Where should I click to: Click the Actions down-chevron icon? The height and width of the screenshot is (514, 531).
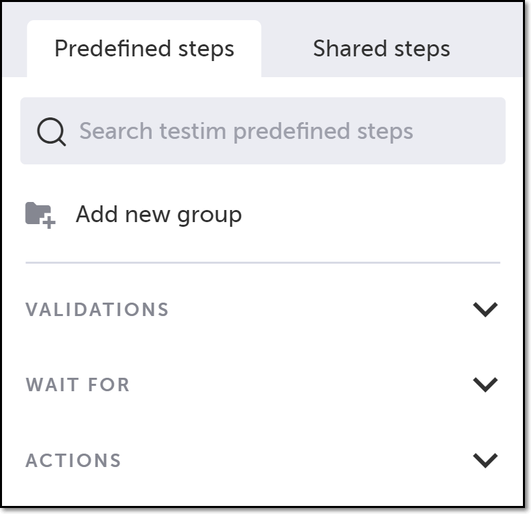point(485,460)
